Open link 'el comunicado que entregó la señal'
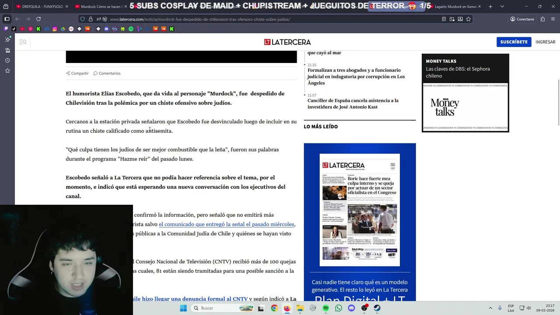The image size is (560, 315). pos(227,224)
